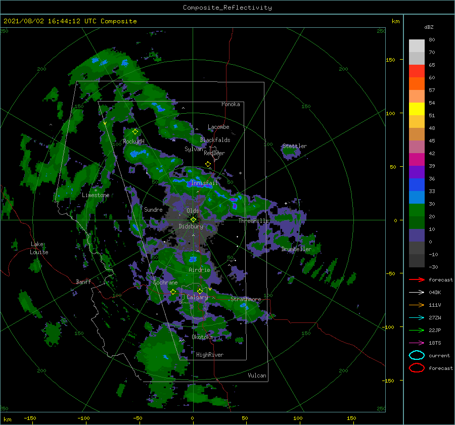455x425 pixels.
Task: Select the Okotoks label
Action: pos(202,337)
